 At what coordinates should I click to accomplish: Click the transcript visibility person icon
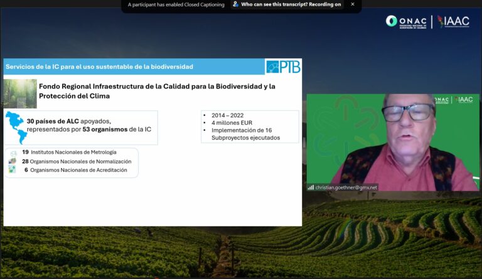(x=235, y=4)
